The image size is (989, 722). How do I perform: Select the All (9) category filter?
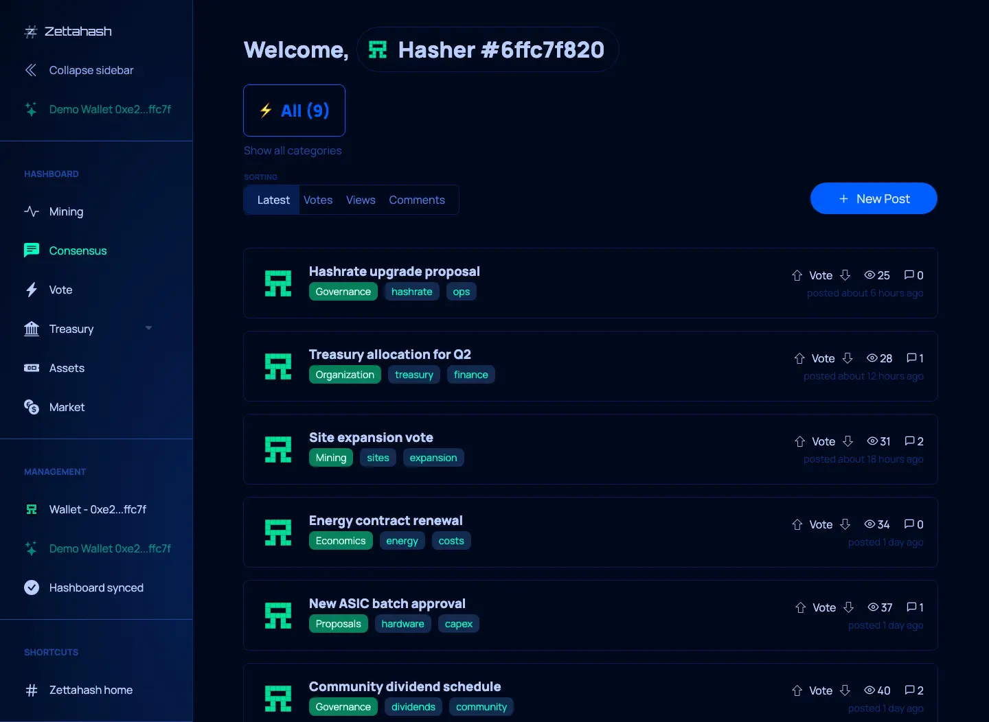[294, 110]
